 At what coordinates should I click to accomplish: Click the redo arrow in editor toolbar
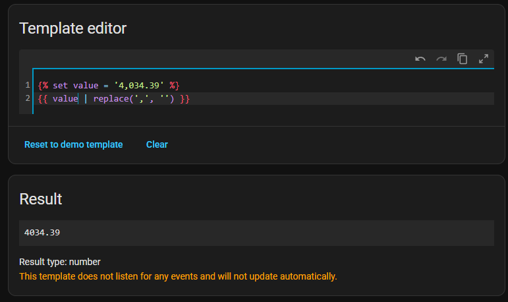(x=441, y=59)
